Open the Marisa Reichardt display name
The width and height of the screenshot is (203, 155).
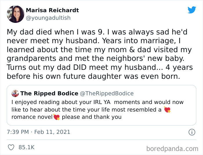[x=52, y=10]
